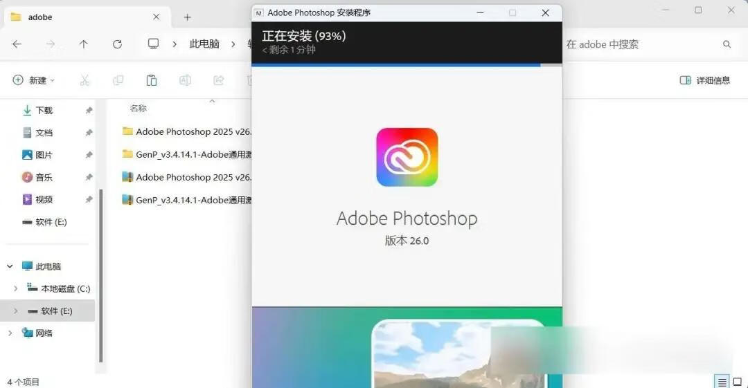
Task: Open 图片 in the sidebar
Action: (x=44, y=155)
